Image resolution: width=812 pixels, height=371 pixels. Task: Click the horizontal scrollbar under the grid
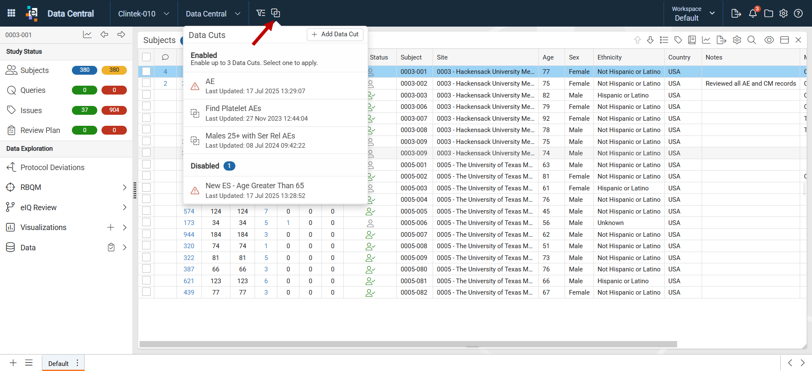408,344
